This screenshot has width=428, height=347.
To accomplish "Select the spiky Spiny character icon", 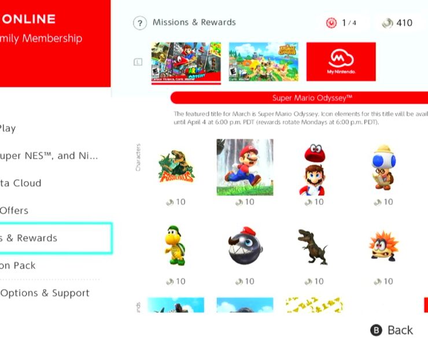I will click(x=383, y=246).
